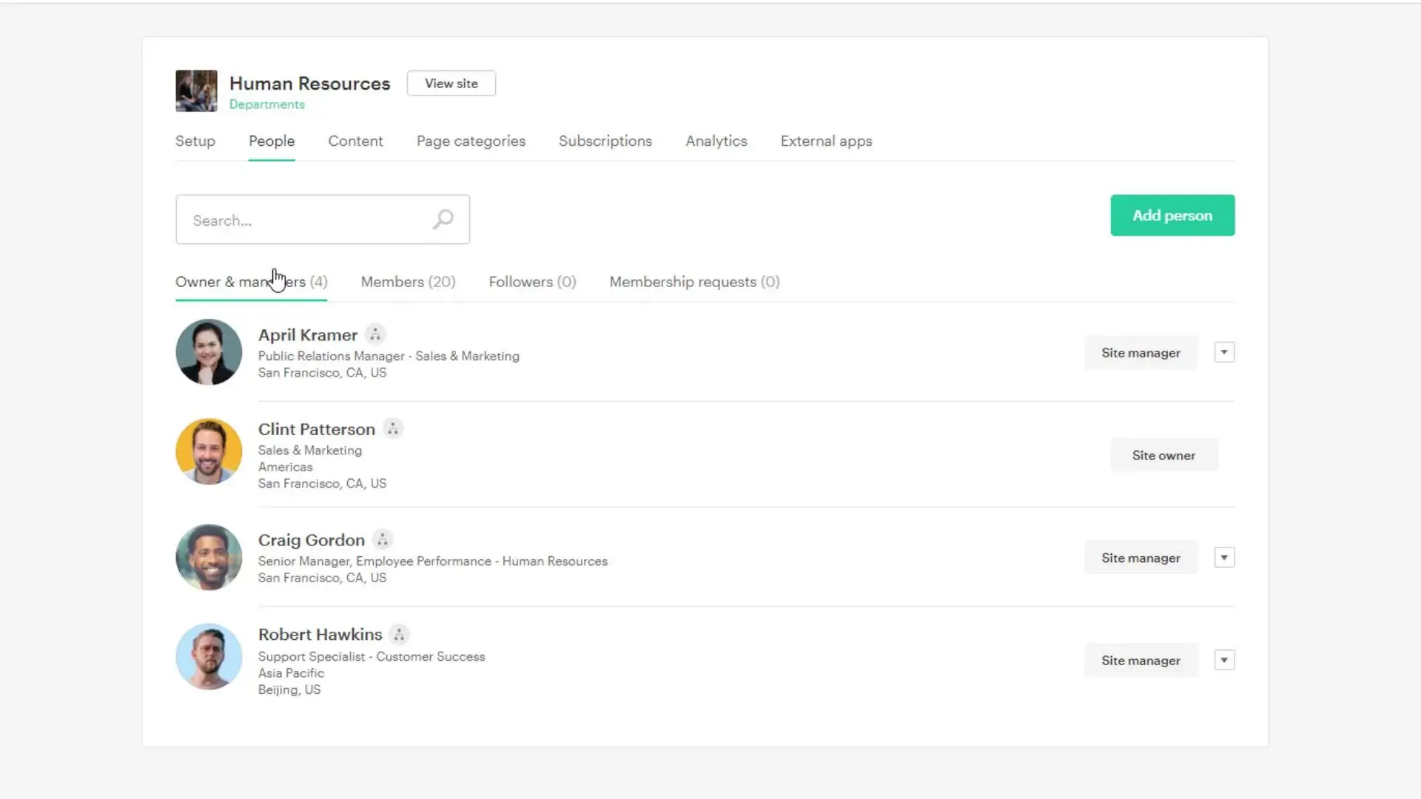The height and width of the screenshot is (799, 1421).
Task: Open org chart icon next to Craig Gordon
Action: tap(383, 539)
